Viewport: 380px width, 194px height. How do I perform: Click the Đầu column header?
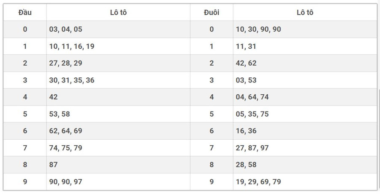[x=25, y=13]
